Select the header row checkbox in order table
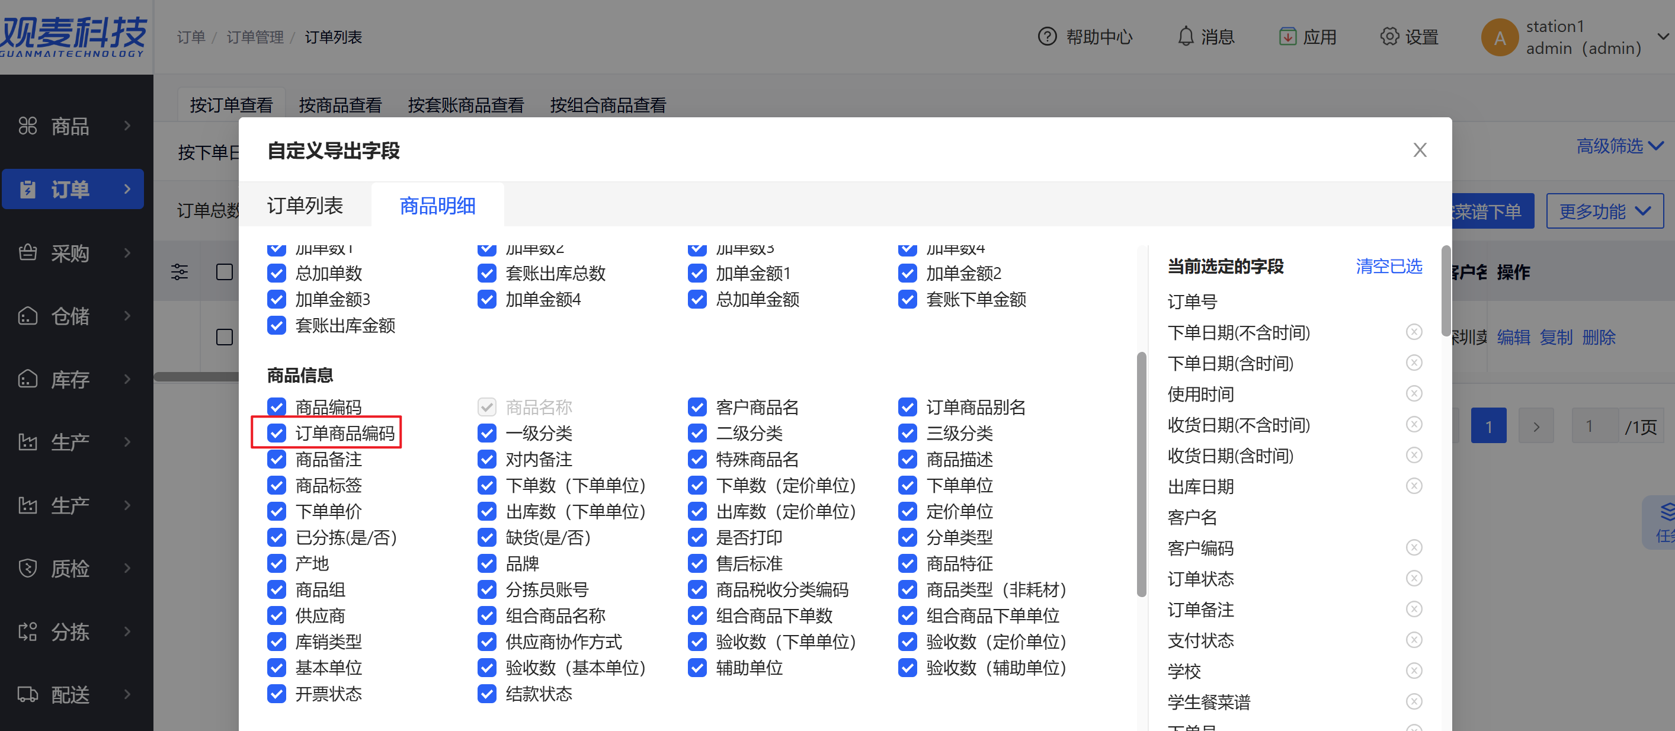Viewport: 1675px width, 731px height. pyautogui.click(x=225, y=272)
